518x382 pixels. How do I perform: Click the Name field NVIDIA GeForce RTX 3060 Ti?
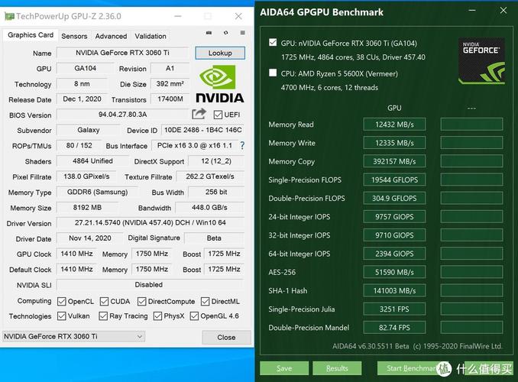pos(122,53)
